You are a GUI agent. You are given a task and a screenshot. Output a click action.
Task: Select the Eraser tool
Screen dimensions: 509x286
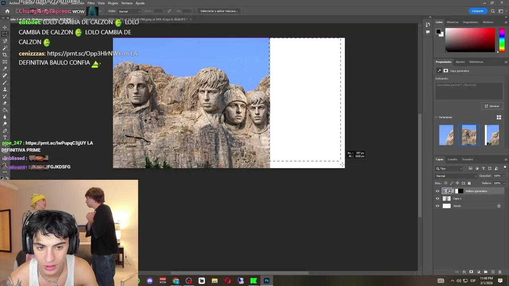coord(5,103)
